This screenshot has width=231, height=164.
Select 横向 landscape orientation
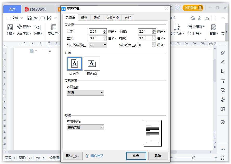point(92,64)
